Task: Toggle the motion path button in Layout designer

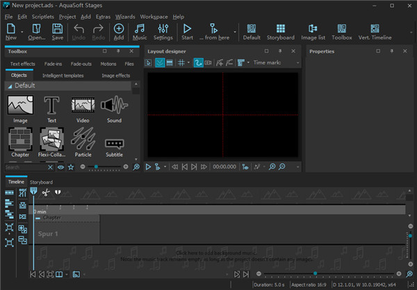Action: (199, 62)
